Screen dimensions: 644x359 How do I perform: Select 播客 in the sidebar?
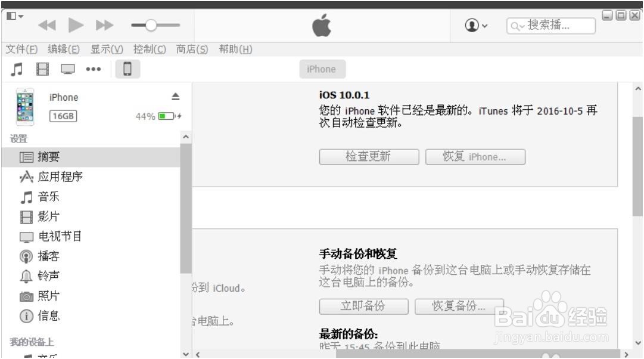tap(91, 256)
